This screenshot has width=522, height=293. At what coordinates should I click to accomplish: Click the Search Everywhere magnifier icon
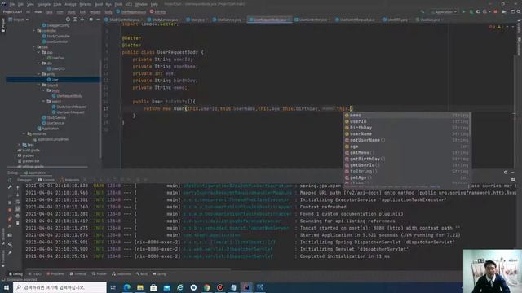pos(519,12)
